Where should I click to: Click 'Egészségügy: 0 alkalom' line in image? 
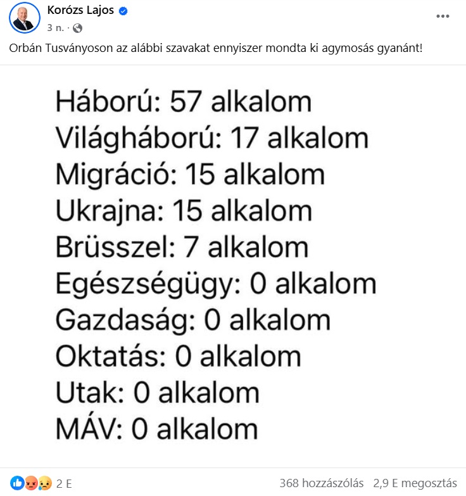216,284
